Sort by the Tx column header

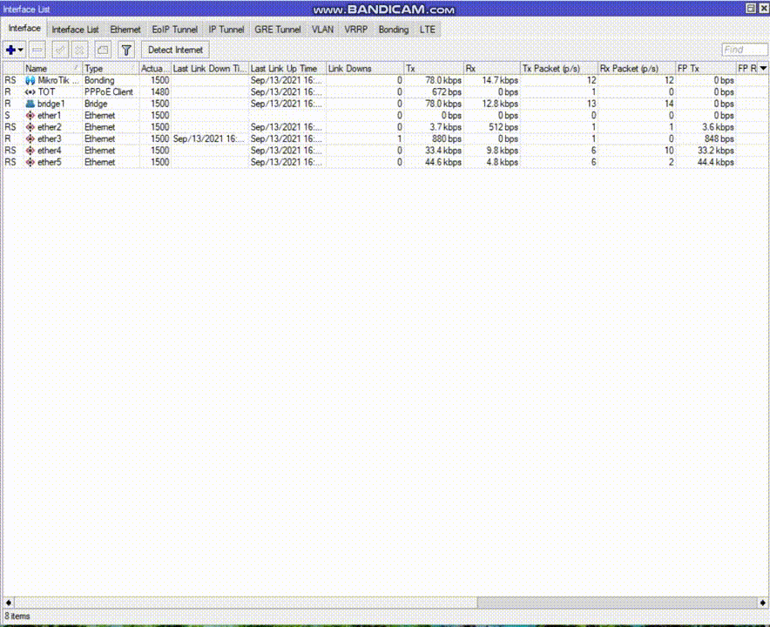click(434, 68)
